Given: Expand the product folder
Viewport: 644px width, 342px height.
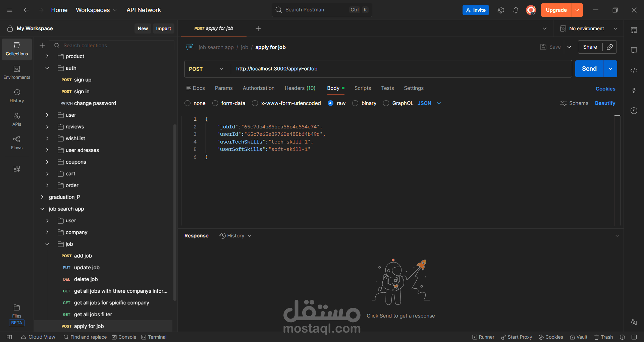Looking at the screenshot, I should tap(47, 56).
